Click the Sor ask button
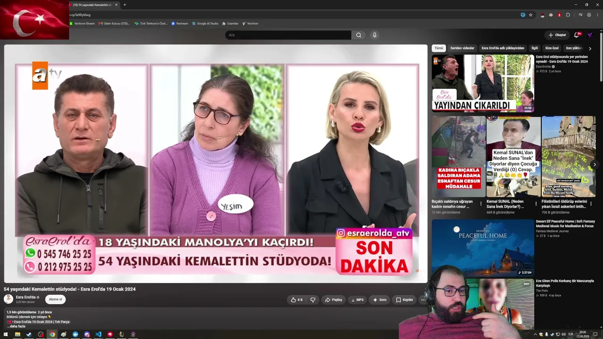The image size is (603, 339). pos(380,300)
